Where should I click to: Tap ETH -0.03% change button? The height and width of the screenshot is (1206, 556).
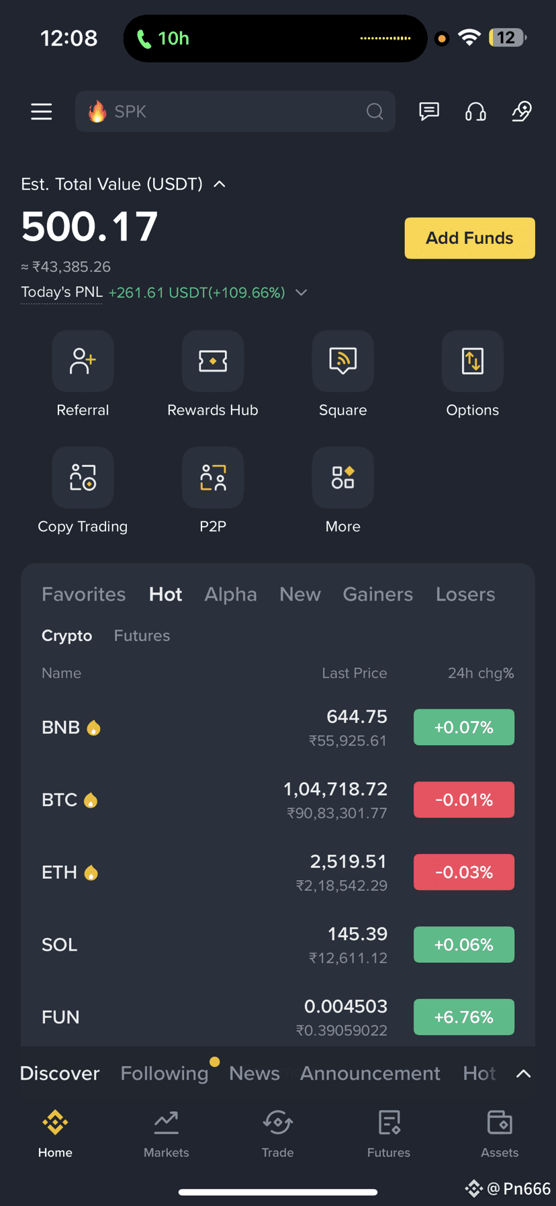(x=464, y=872)
